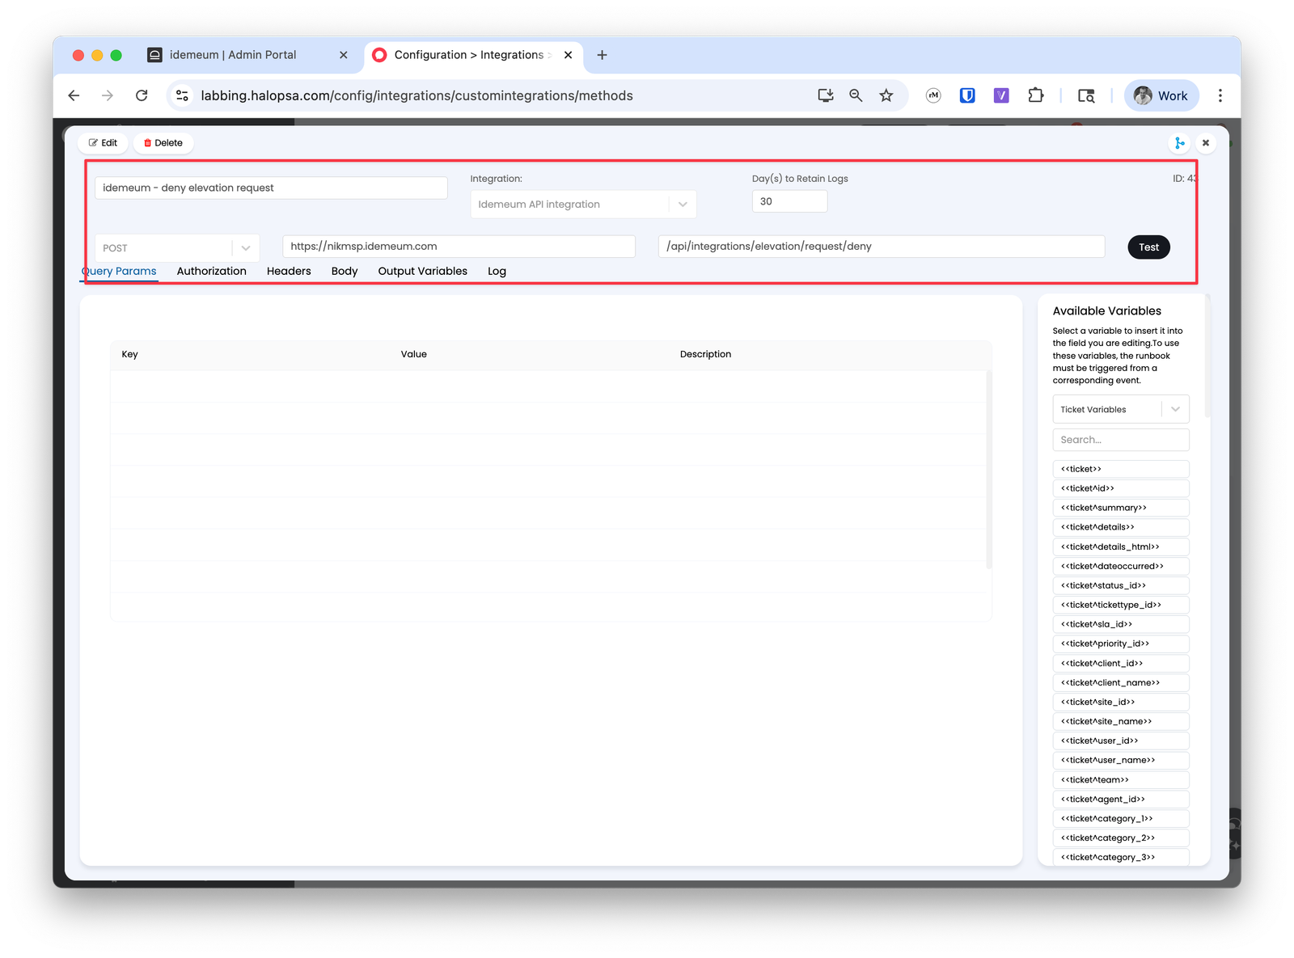Click the method name field 'idemeum - deny elevation request'
The image size is (1294, 958).
click(271, 188)
